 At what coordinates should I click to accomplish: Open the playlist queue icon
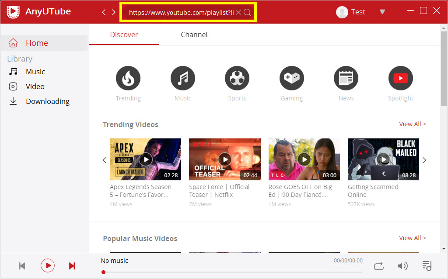pyautogui.click(x=427, y=266)
